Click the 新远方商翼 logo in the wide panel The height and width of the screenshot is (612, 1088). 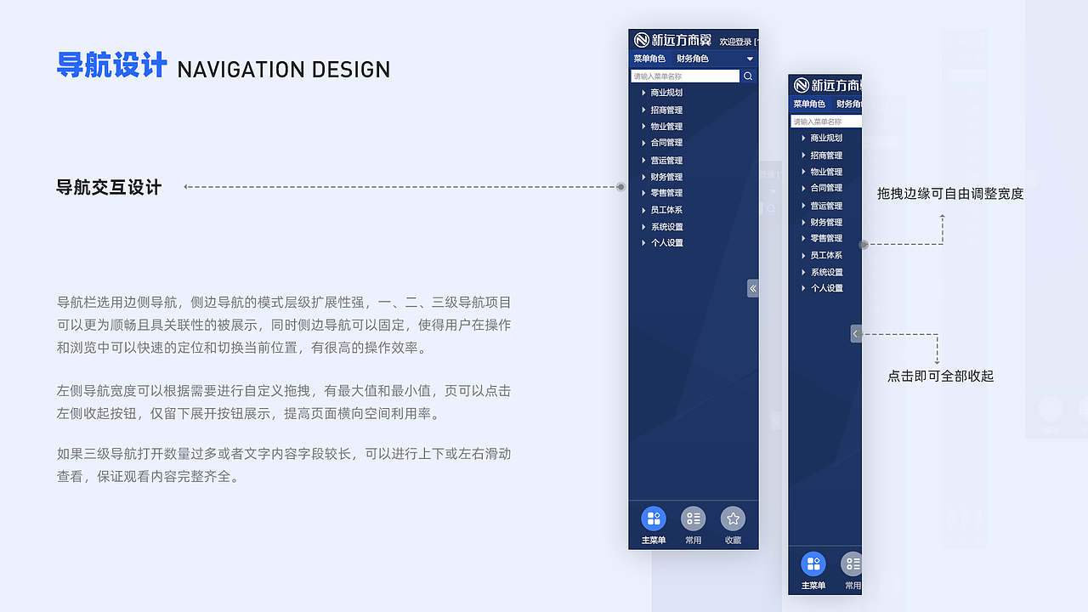[672, 40]
